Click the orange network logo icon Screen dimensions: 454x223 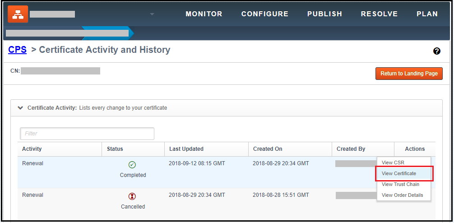18,14
